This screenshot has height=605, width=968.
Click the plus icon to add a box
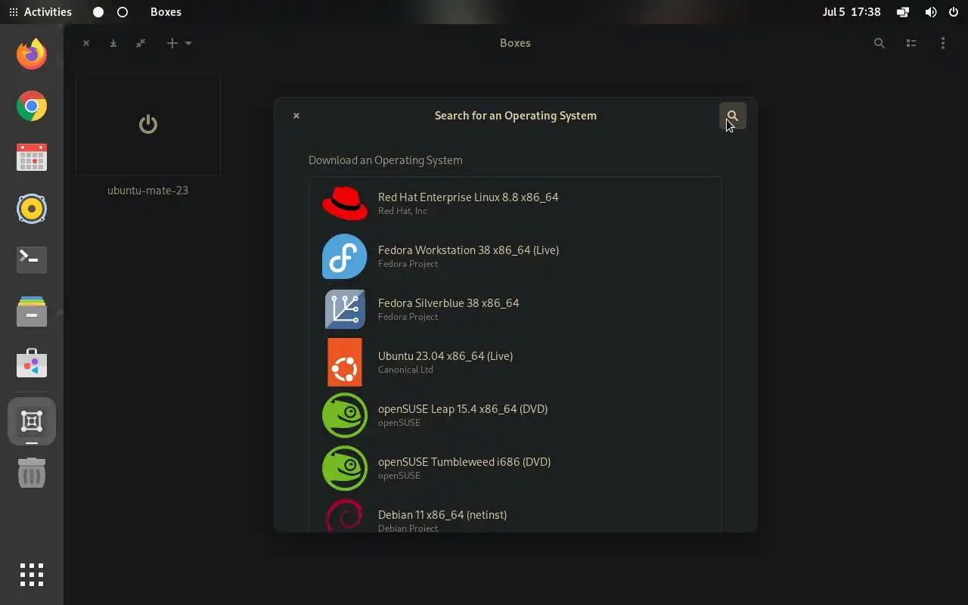pos(172,43)
